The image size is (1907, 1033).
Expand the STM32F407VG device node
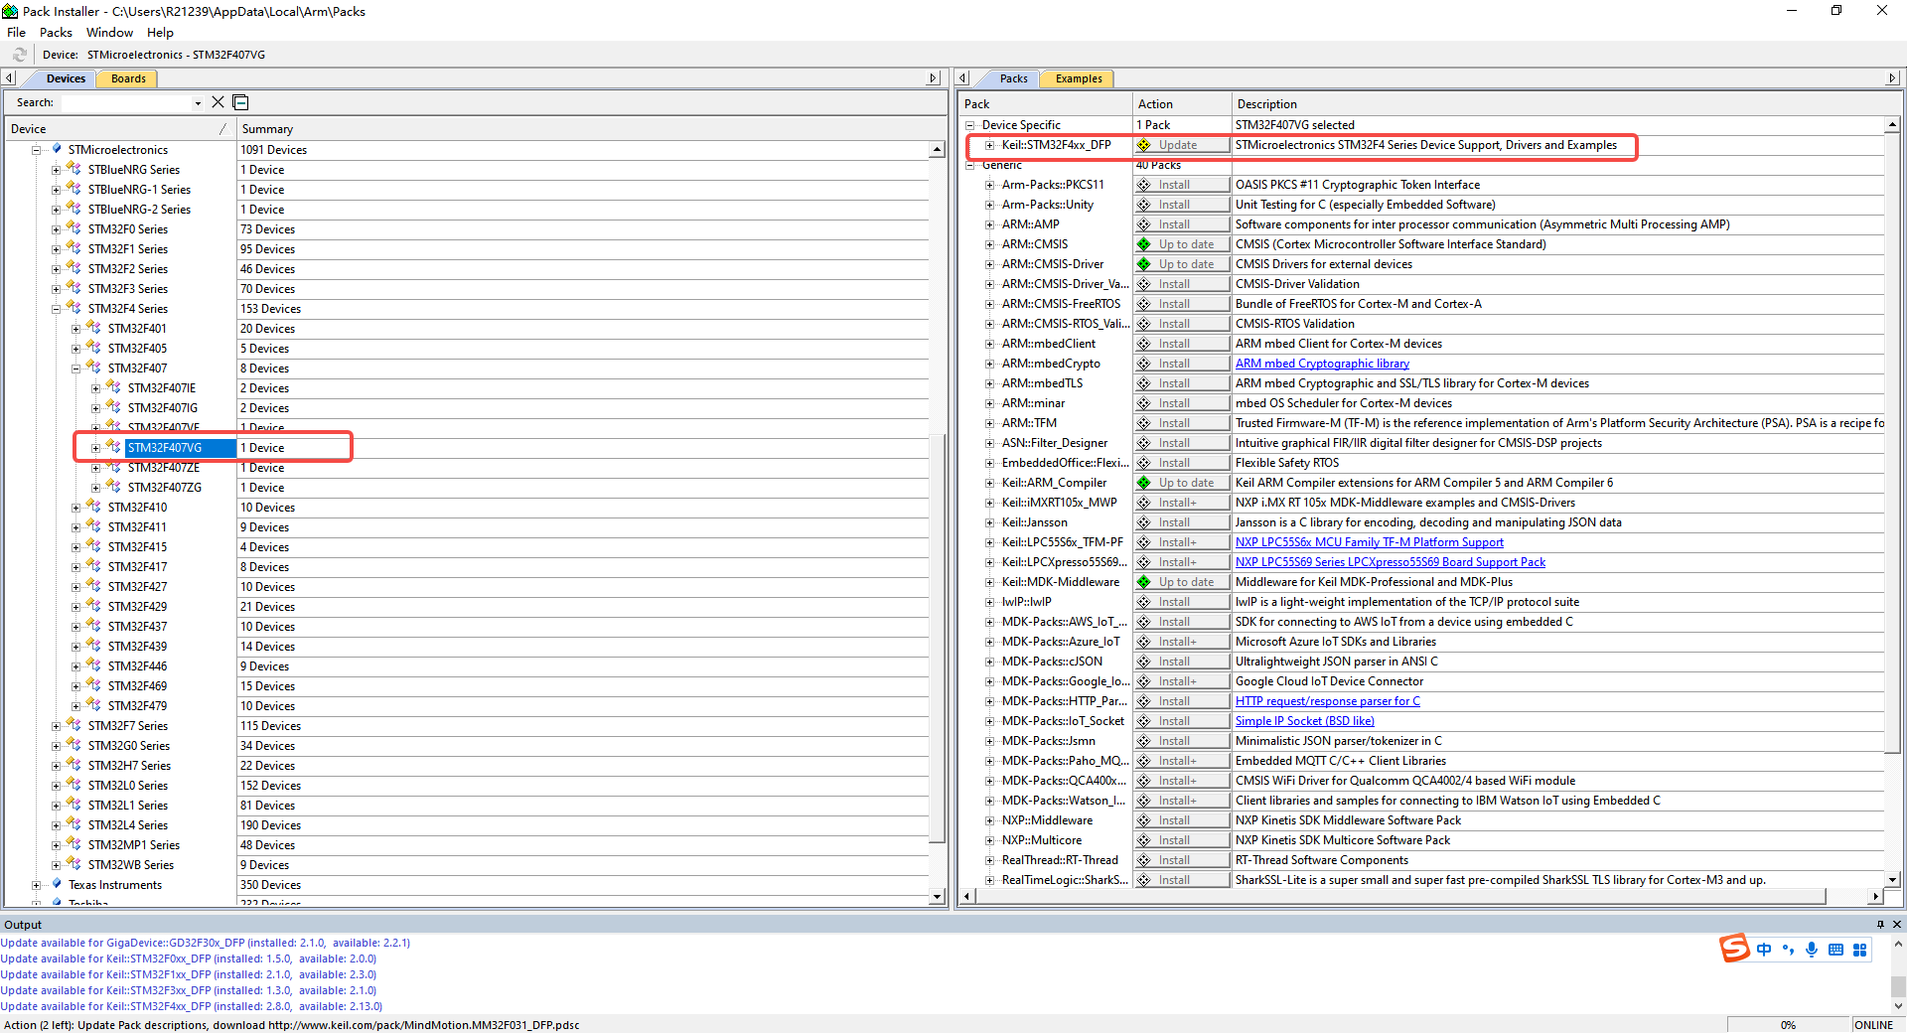point(95,448)
